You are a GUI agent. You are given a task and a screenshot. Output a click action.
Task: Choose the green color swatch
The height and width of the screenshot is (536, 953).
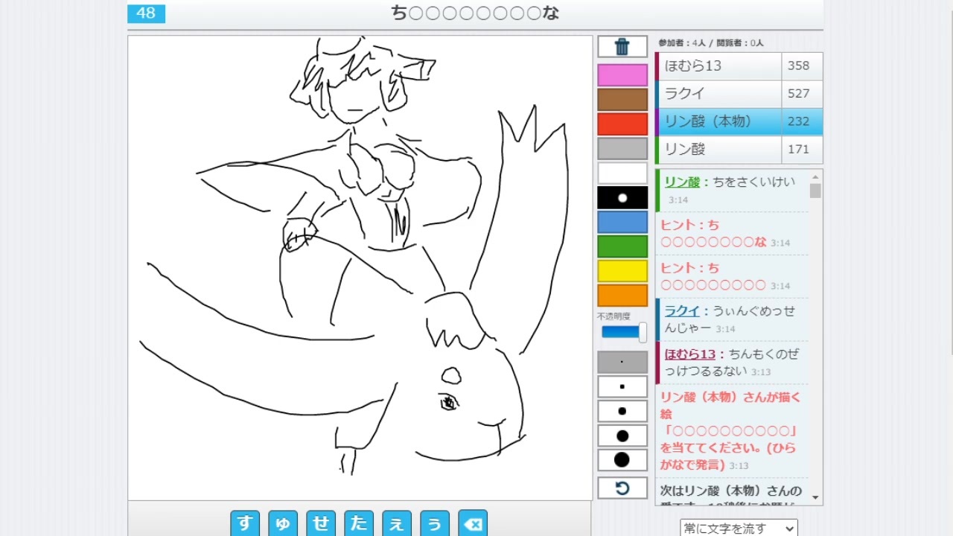pyautogui.click(x=622, y=246)
